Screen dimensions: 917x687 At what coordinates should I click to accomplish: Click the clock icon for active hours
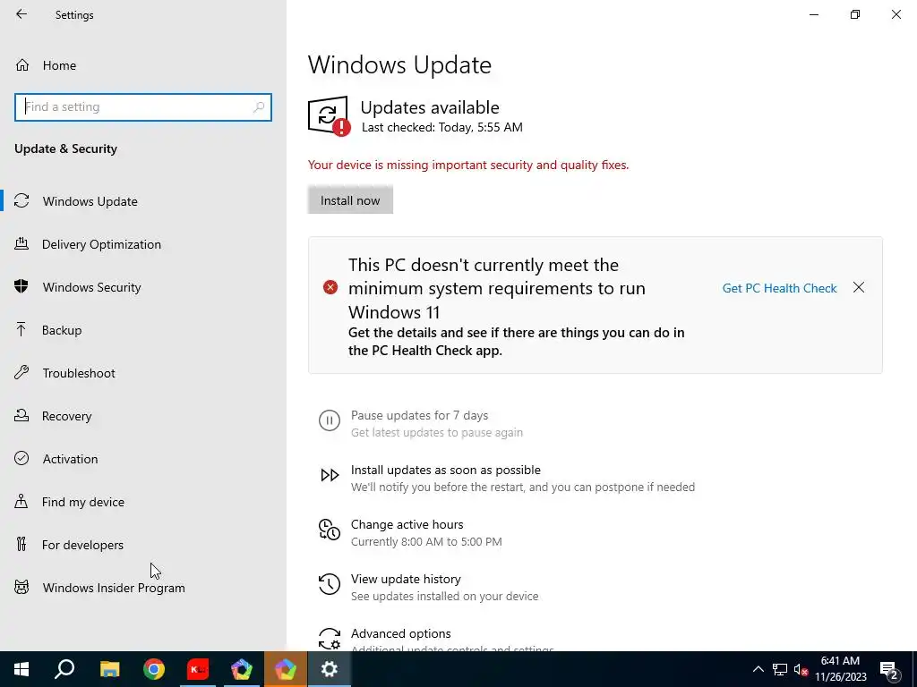click(330, 530)
